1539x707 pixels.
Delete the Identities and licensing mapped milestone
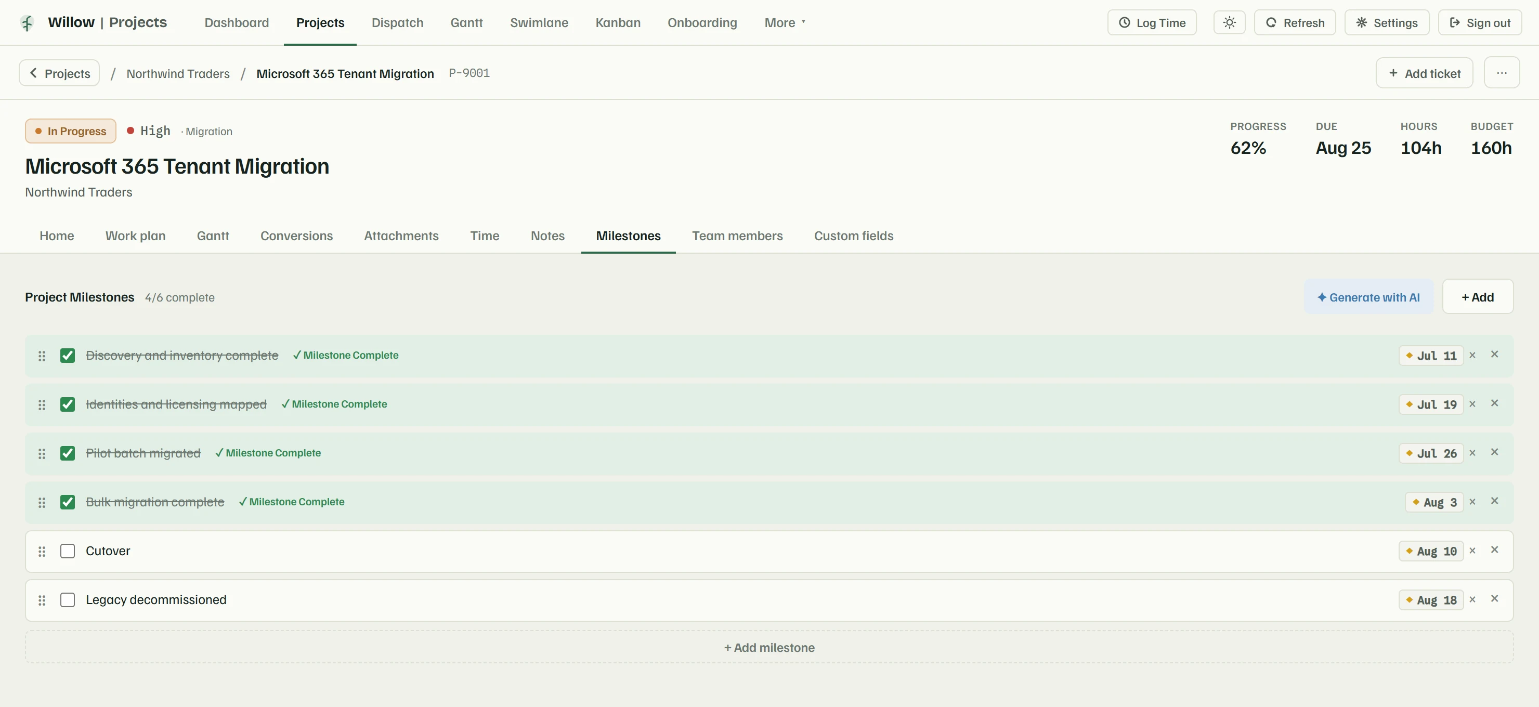pos(1494,403)
